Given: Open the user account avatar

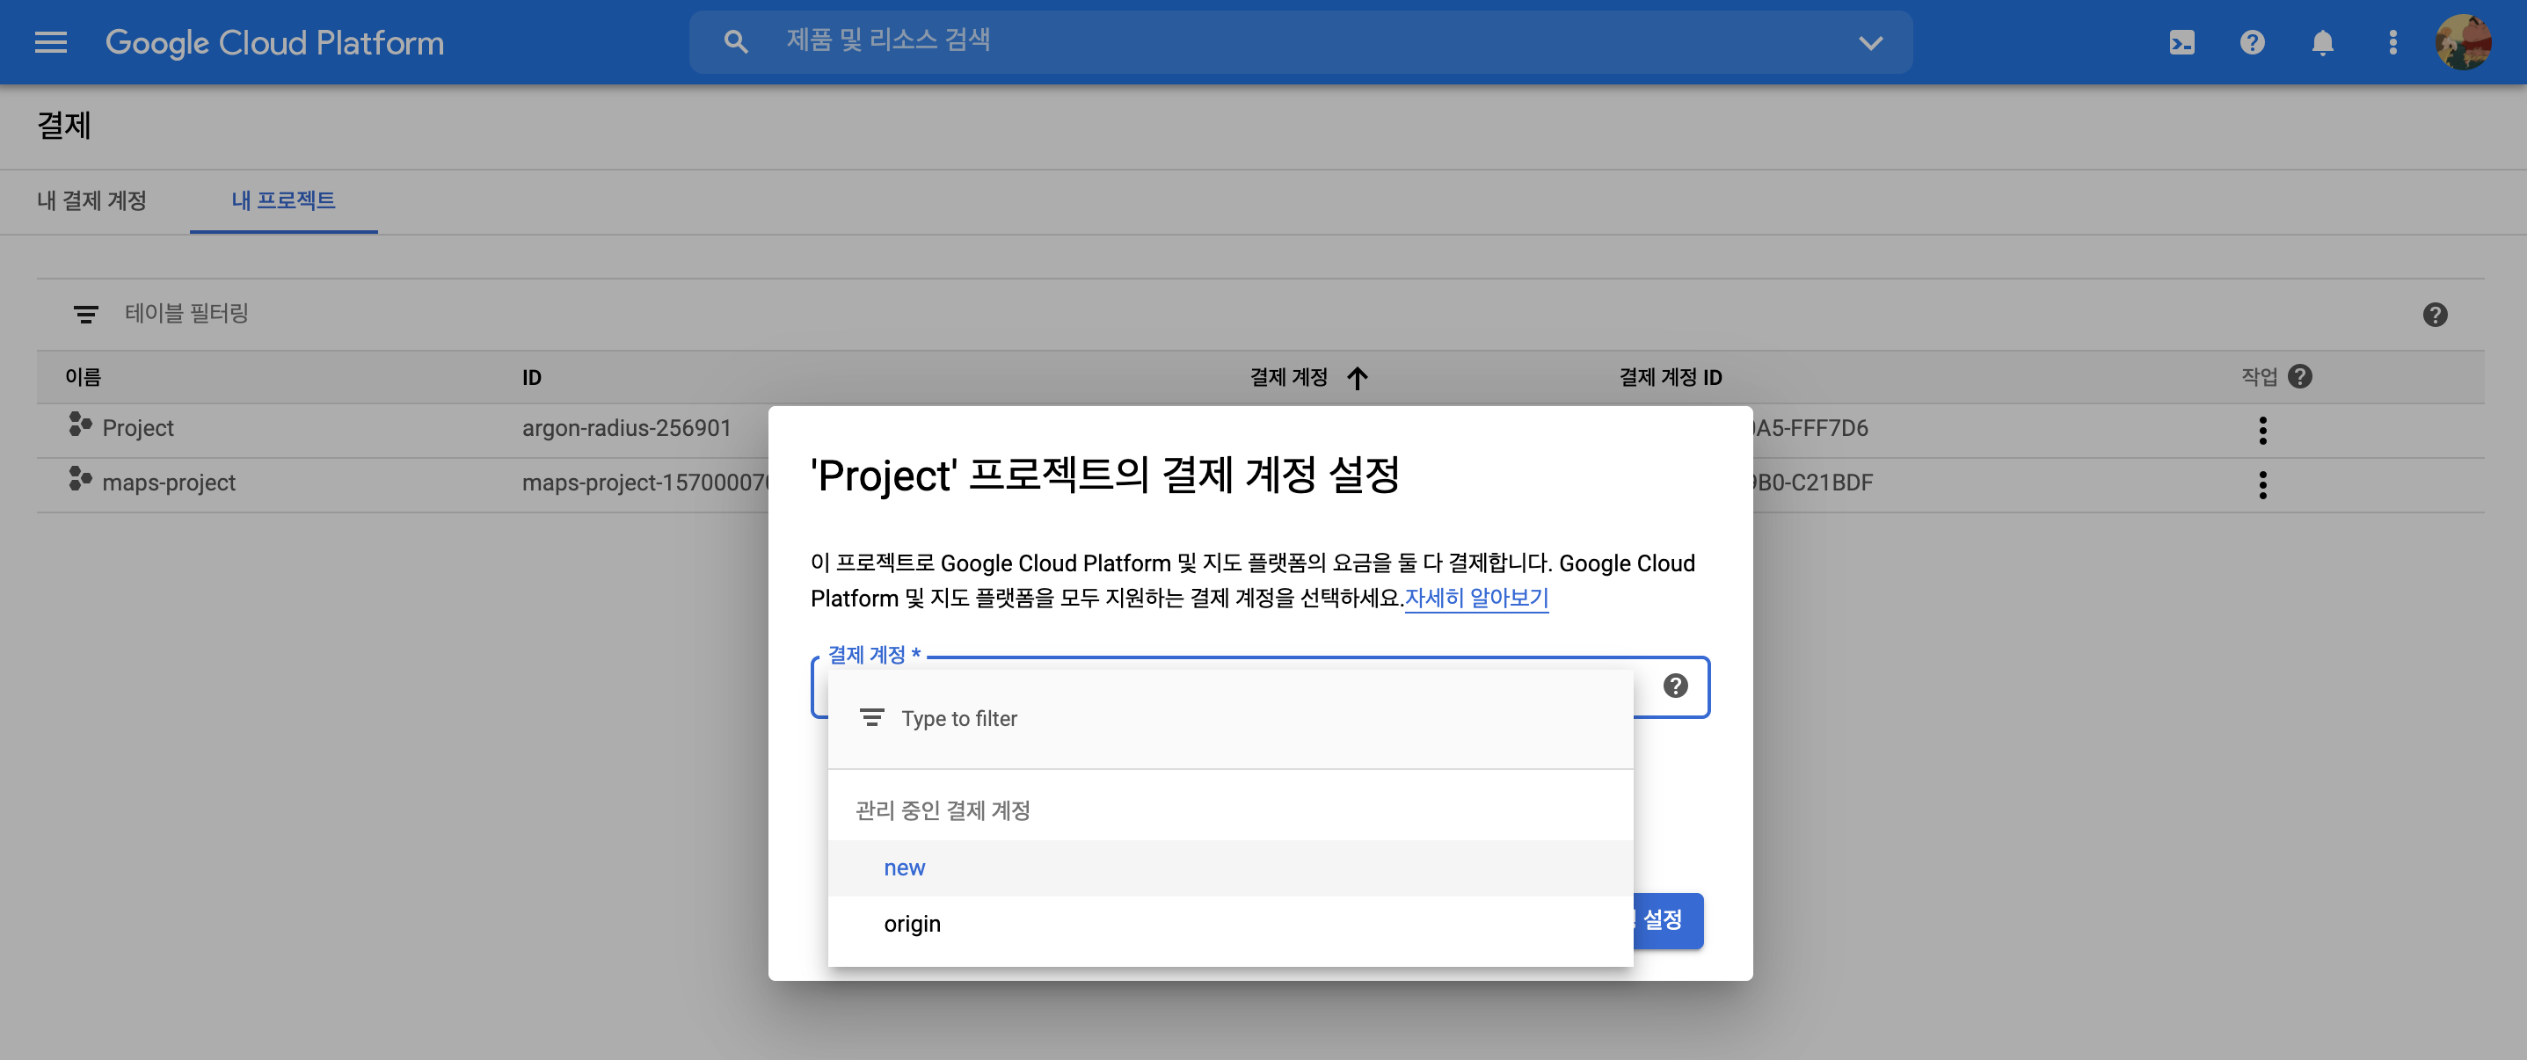Looking at the screenshot, I should click(x=2463, y=42).
